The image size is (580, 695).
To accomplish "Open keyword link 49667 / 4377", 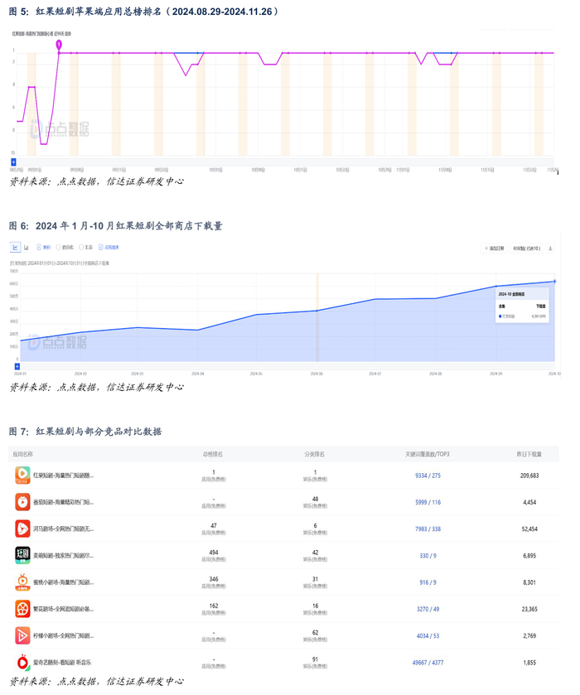I will (428, 663).
